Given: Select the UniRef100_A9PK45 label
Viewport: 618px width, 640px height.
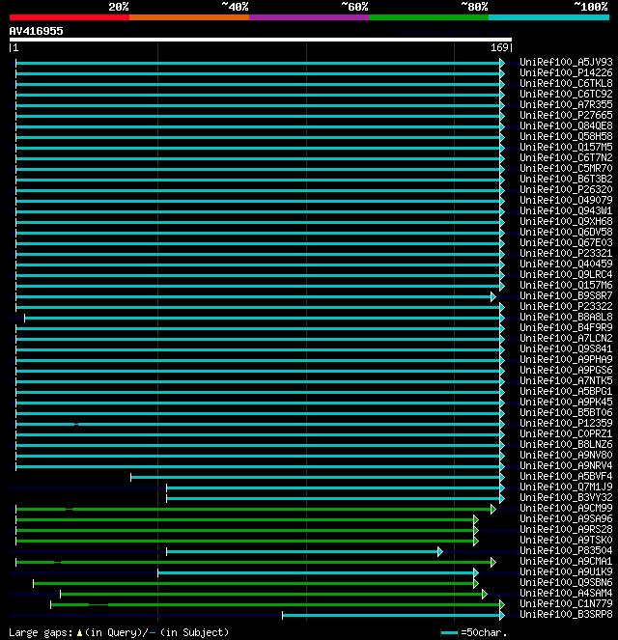Looking at the screenshot, I should pyautogui.click(x=566, y=402).
